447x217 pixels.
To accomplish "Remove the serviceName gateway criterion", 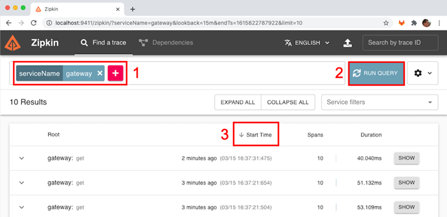I will [100, 73].
